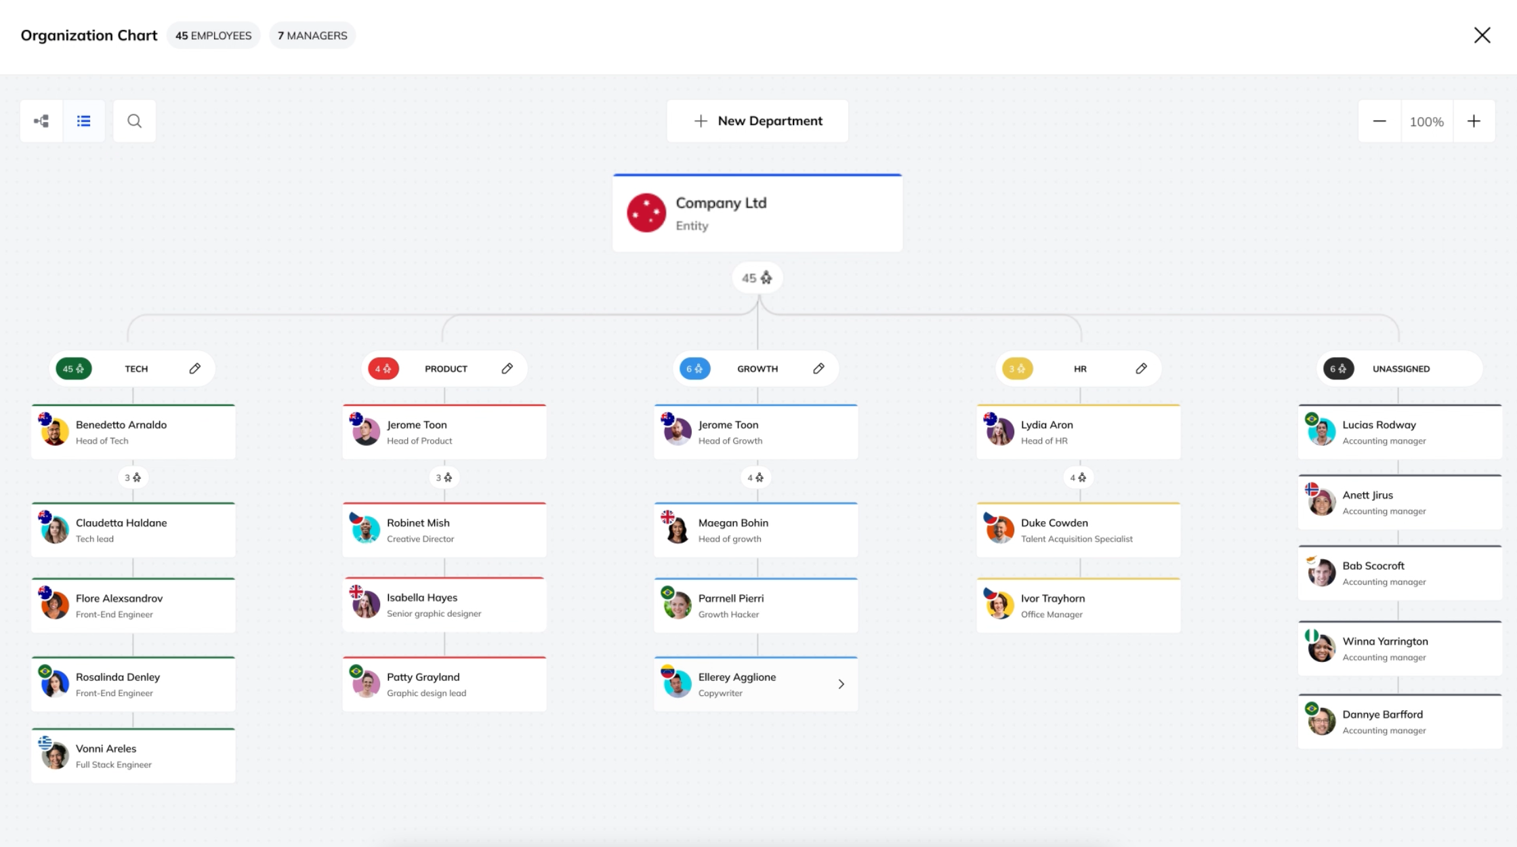Open Lucias Rodway's avatar
Screen dimensions: 1517x847
[1322, 432]
